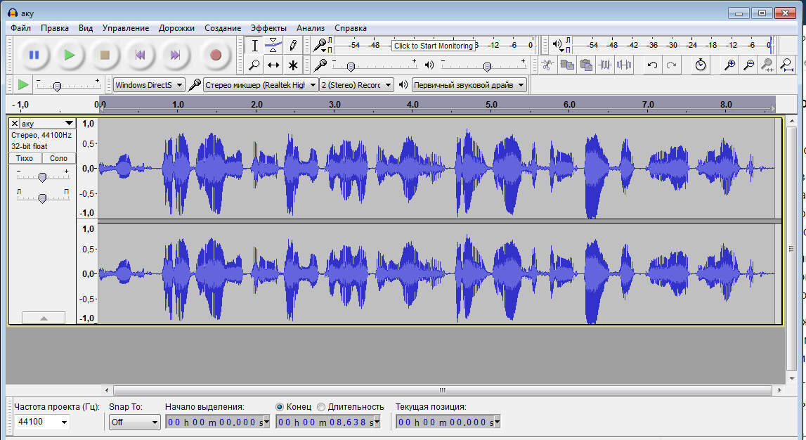Open the Стерео микшер input device dropdown

261,85
